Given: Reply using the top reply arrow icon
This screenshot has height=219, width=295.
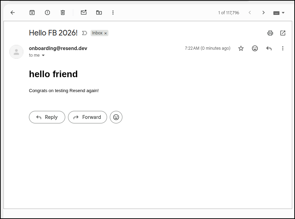Looking at the screenshot, I should coord(269,48).
